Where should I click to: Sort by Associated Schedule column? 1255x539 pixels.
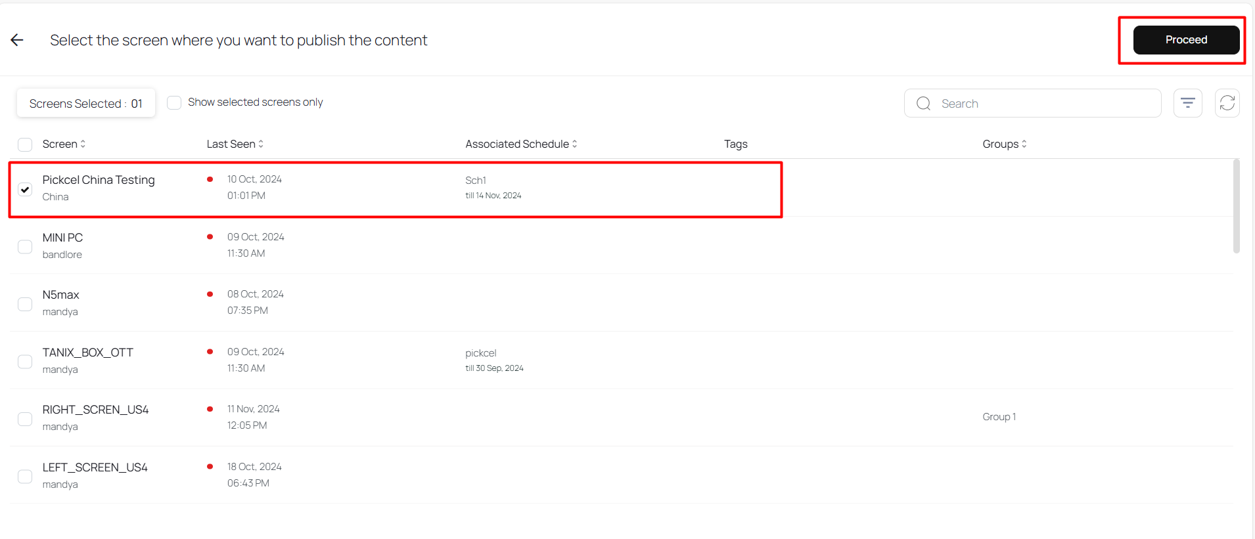(520, 144)
